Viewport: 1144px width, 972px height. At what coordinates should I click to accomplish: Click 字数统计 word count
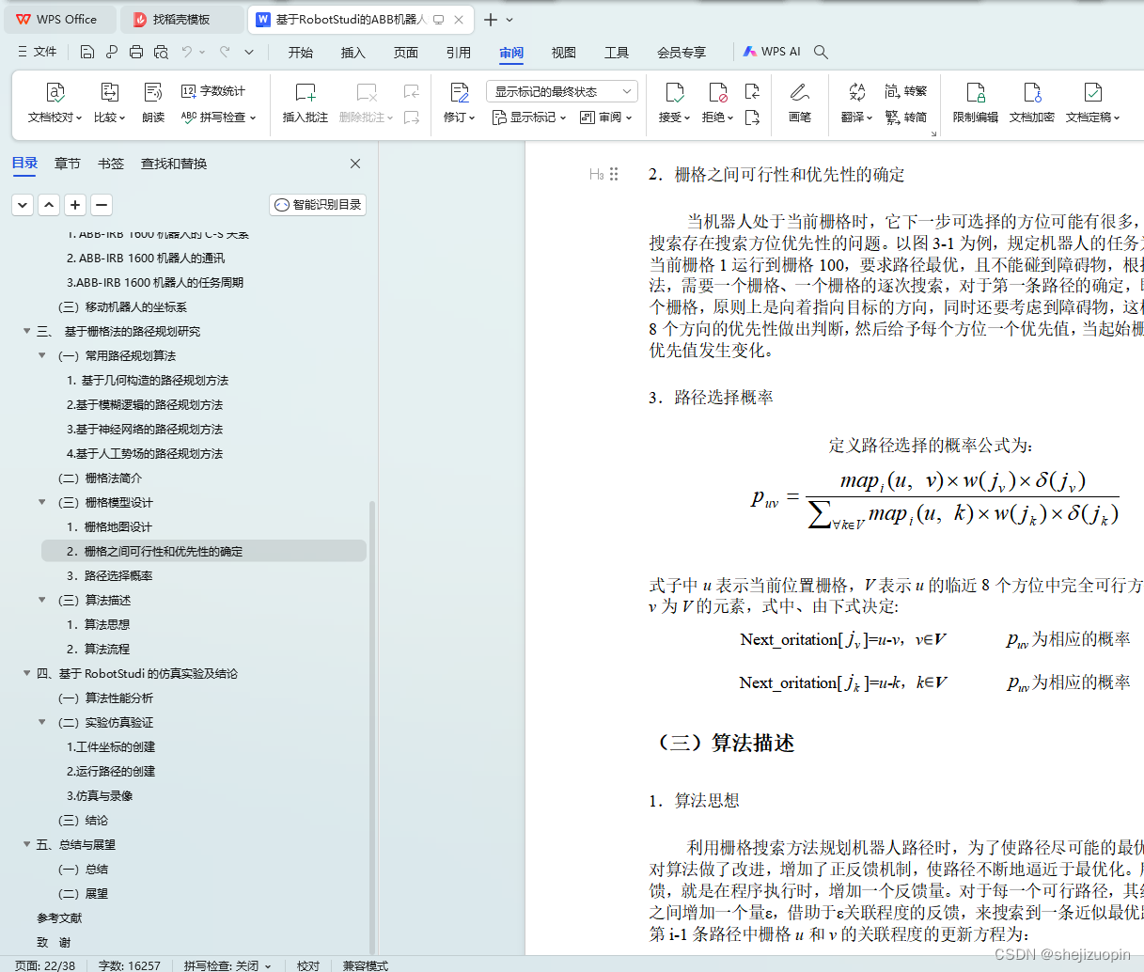point(213,91)
